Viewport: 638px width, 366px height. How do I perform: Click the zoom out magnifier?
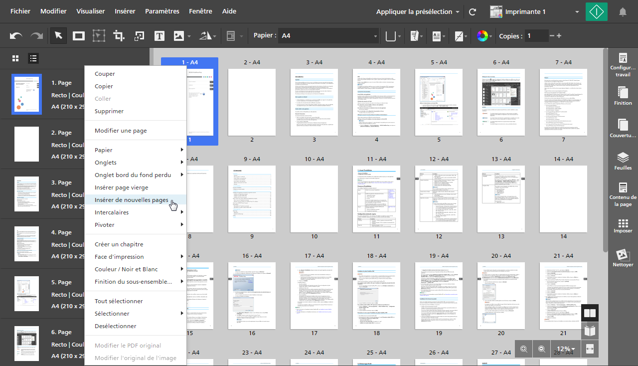pos(541,349)
